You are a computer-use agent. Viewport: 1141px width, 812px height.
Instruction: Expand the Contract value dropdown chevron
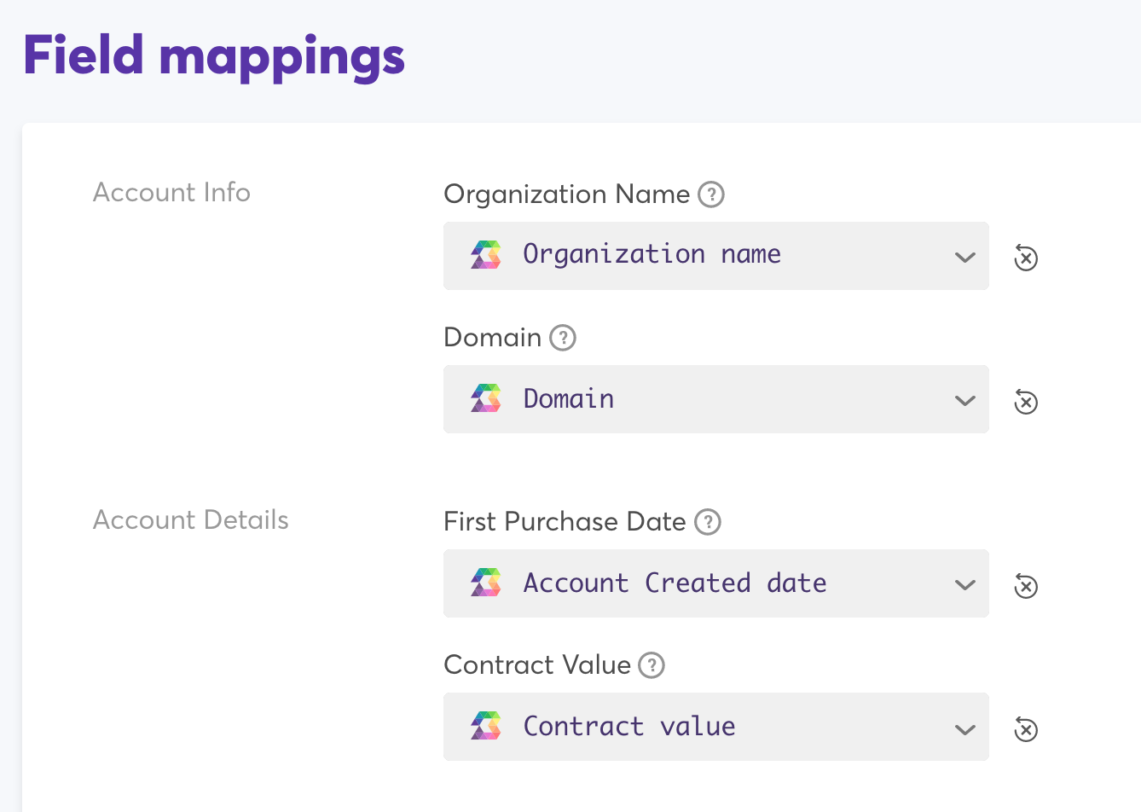click(964, 728)
